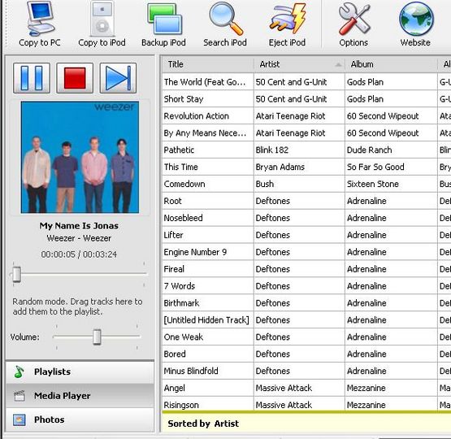451x439 pixels.
Task: Click the Bush artist cell
Action: (299, 184)
